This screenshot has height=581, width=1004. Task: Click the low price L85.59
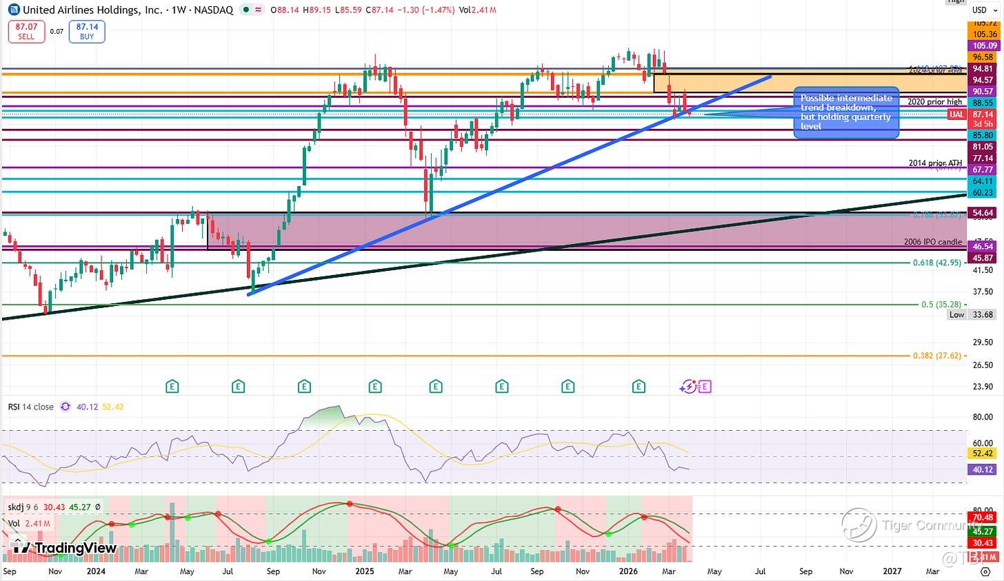coord(347,10)
